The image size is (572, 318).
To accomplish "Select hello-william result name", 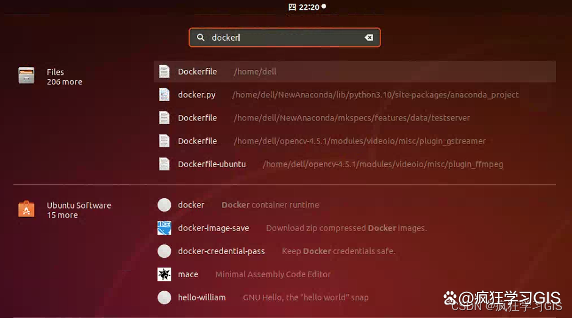I will (x=202, y=297).
